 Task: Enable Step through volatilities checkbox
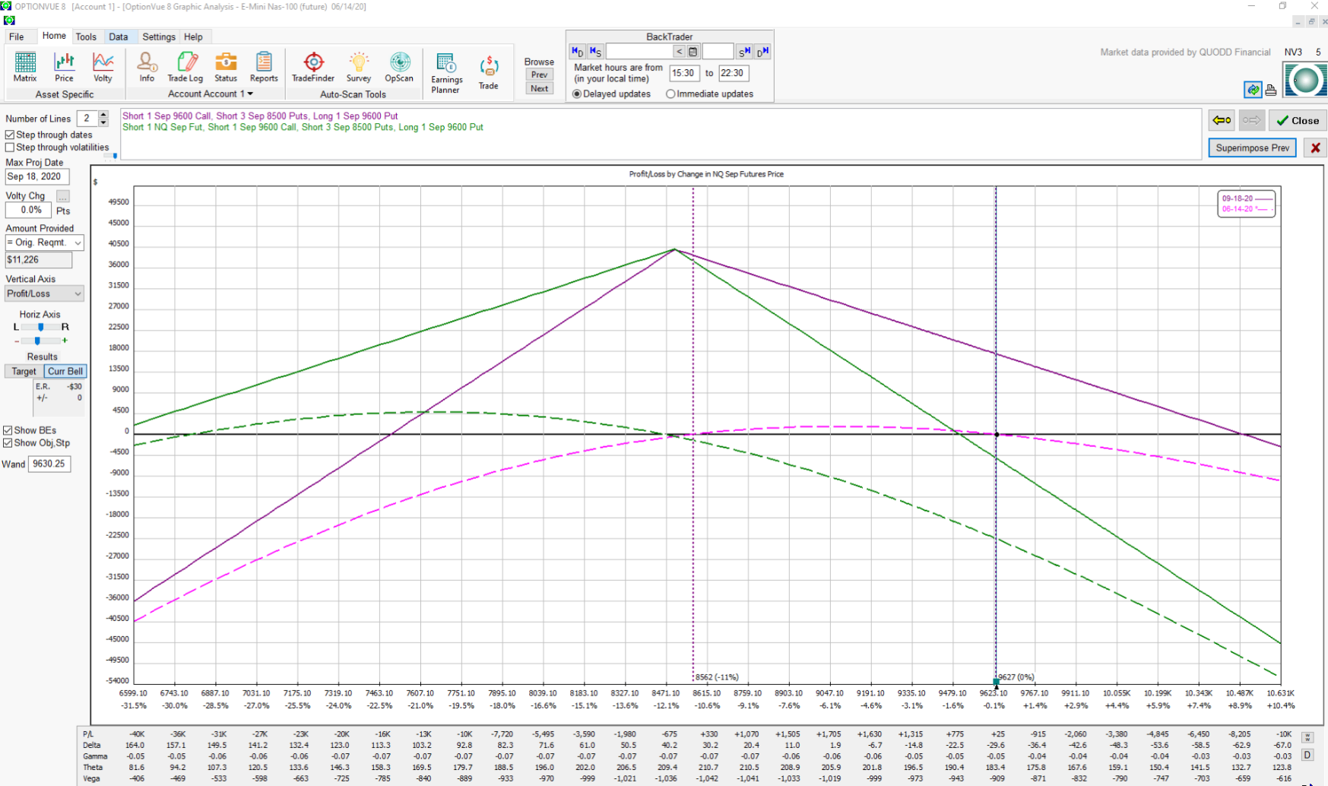[x=10, y=147]
